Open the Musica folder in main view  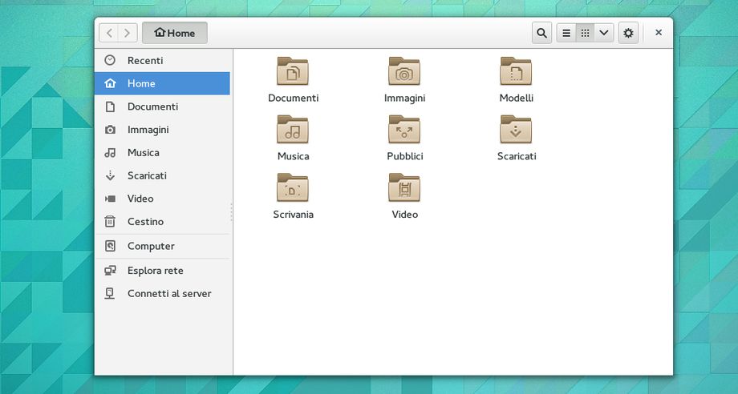[293, 130]
